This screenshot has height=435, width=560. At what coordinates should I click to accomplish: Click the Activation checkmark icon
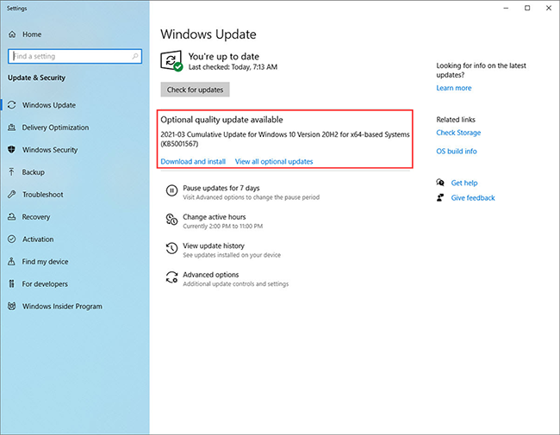tap(12, 239)
